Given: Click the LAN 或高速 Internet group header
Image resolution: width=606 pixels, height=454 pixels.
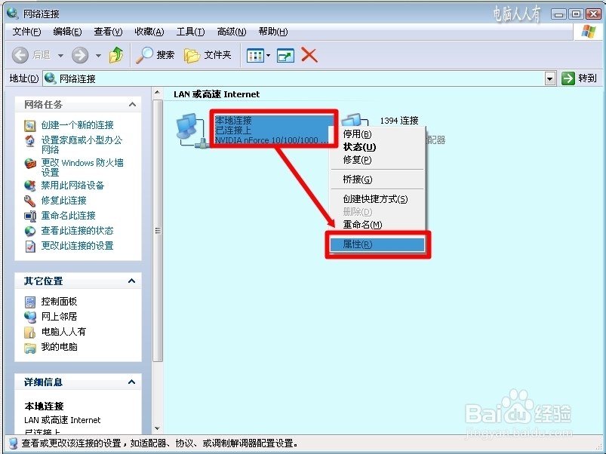Looking at the screenshot, I should pyautogui.click(x=217, y=94).
